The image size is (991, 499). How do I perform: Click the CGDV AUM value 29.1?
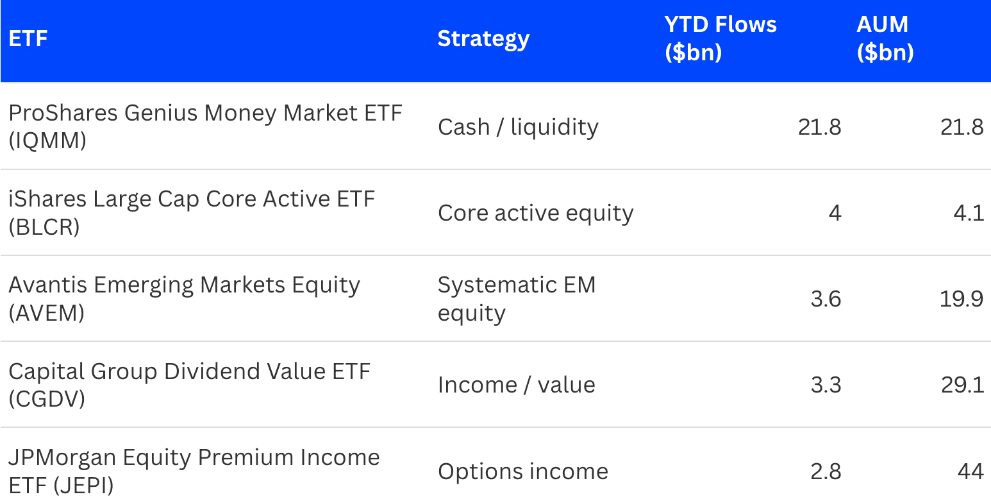[x=962, y=385]
